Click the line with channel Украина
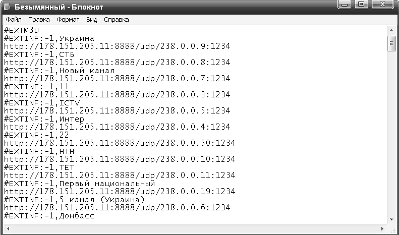The image size is (399, 235). pos(49,38)
